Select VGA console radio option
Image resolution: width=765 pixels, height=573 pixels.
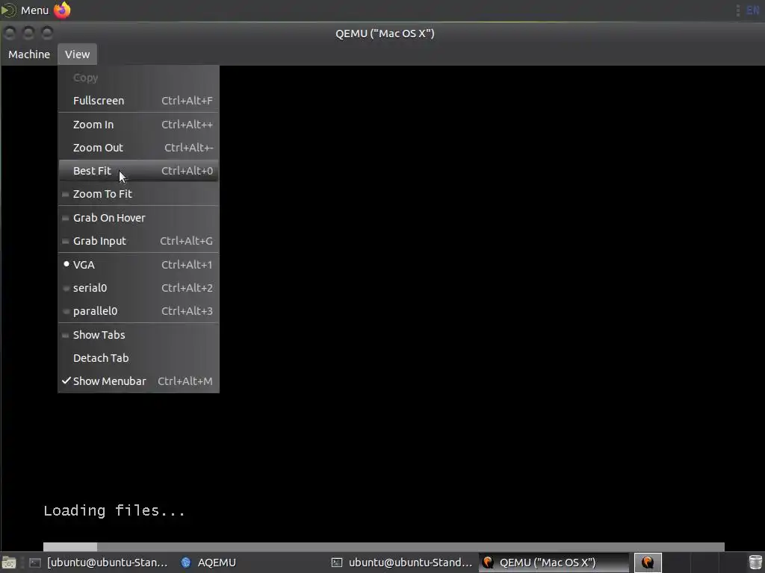coord(138,265)
